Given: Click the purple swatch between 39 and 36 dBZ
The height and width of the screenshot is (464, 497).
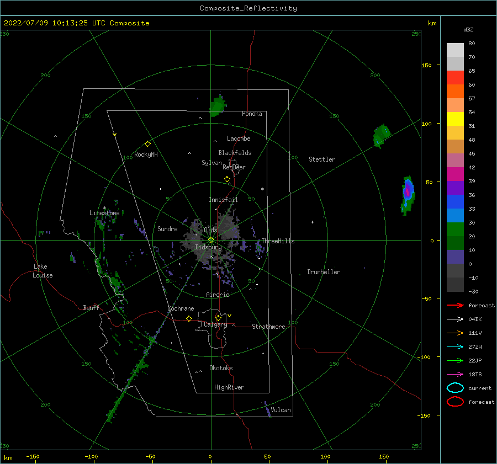Looking at the screenshot, I should (455, 188).
